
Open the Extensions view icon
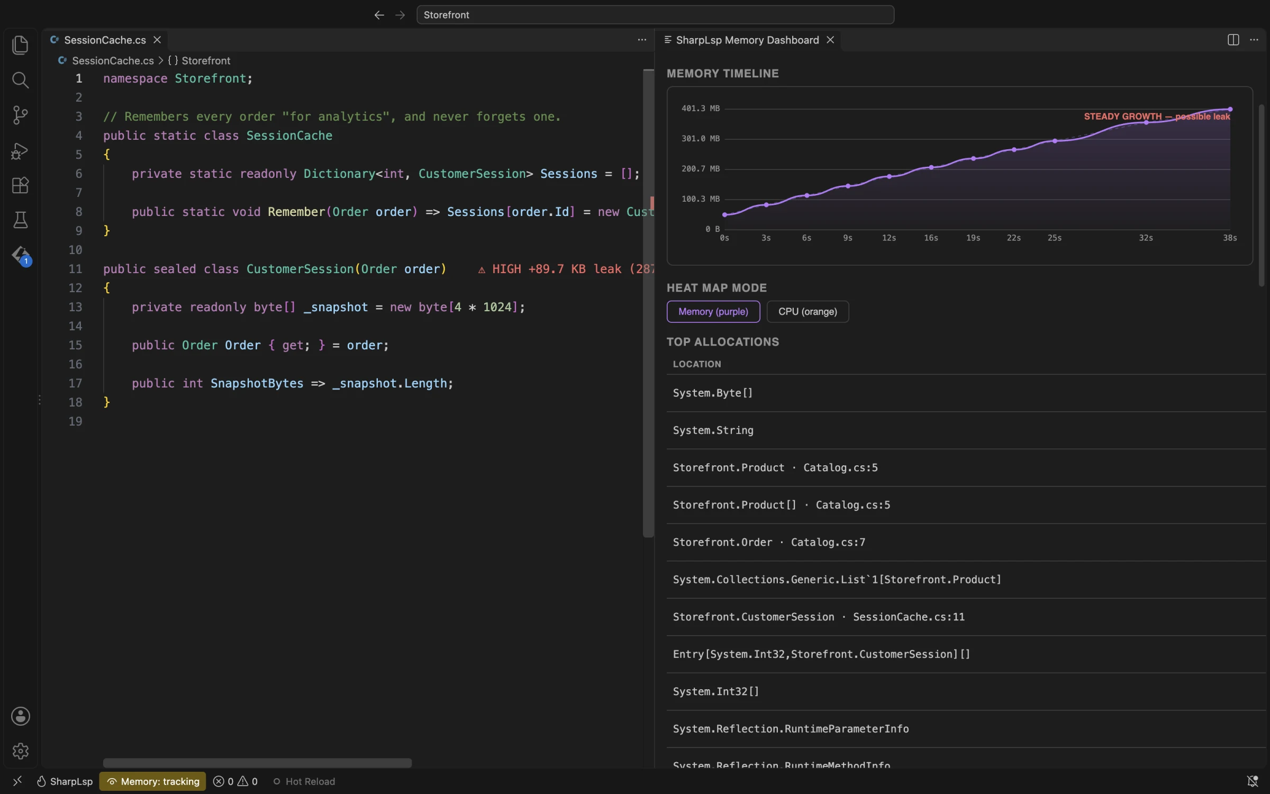point(20,185)
